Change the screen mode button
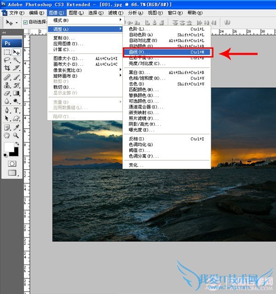 (x=12, y=173)
